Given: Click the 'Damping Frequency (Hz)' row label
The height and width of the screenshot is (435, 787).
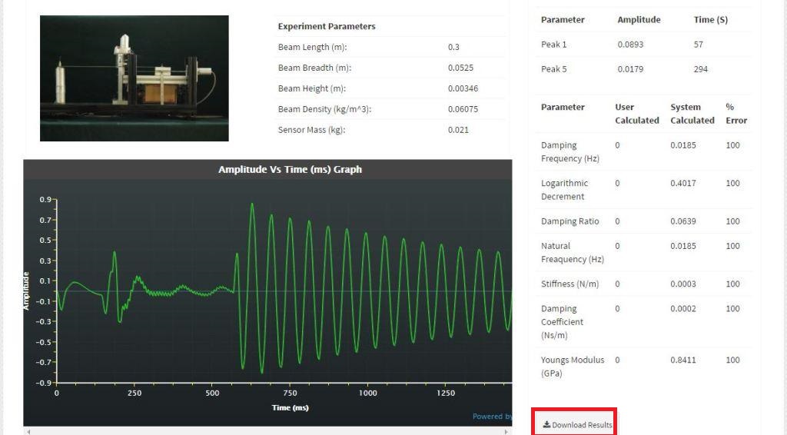Looking at the screenshot, I should click(x=570, y=151).
